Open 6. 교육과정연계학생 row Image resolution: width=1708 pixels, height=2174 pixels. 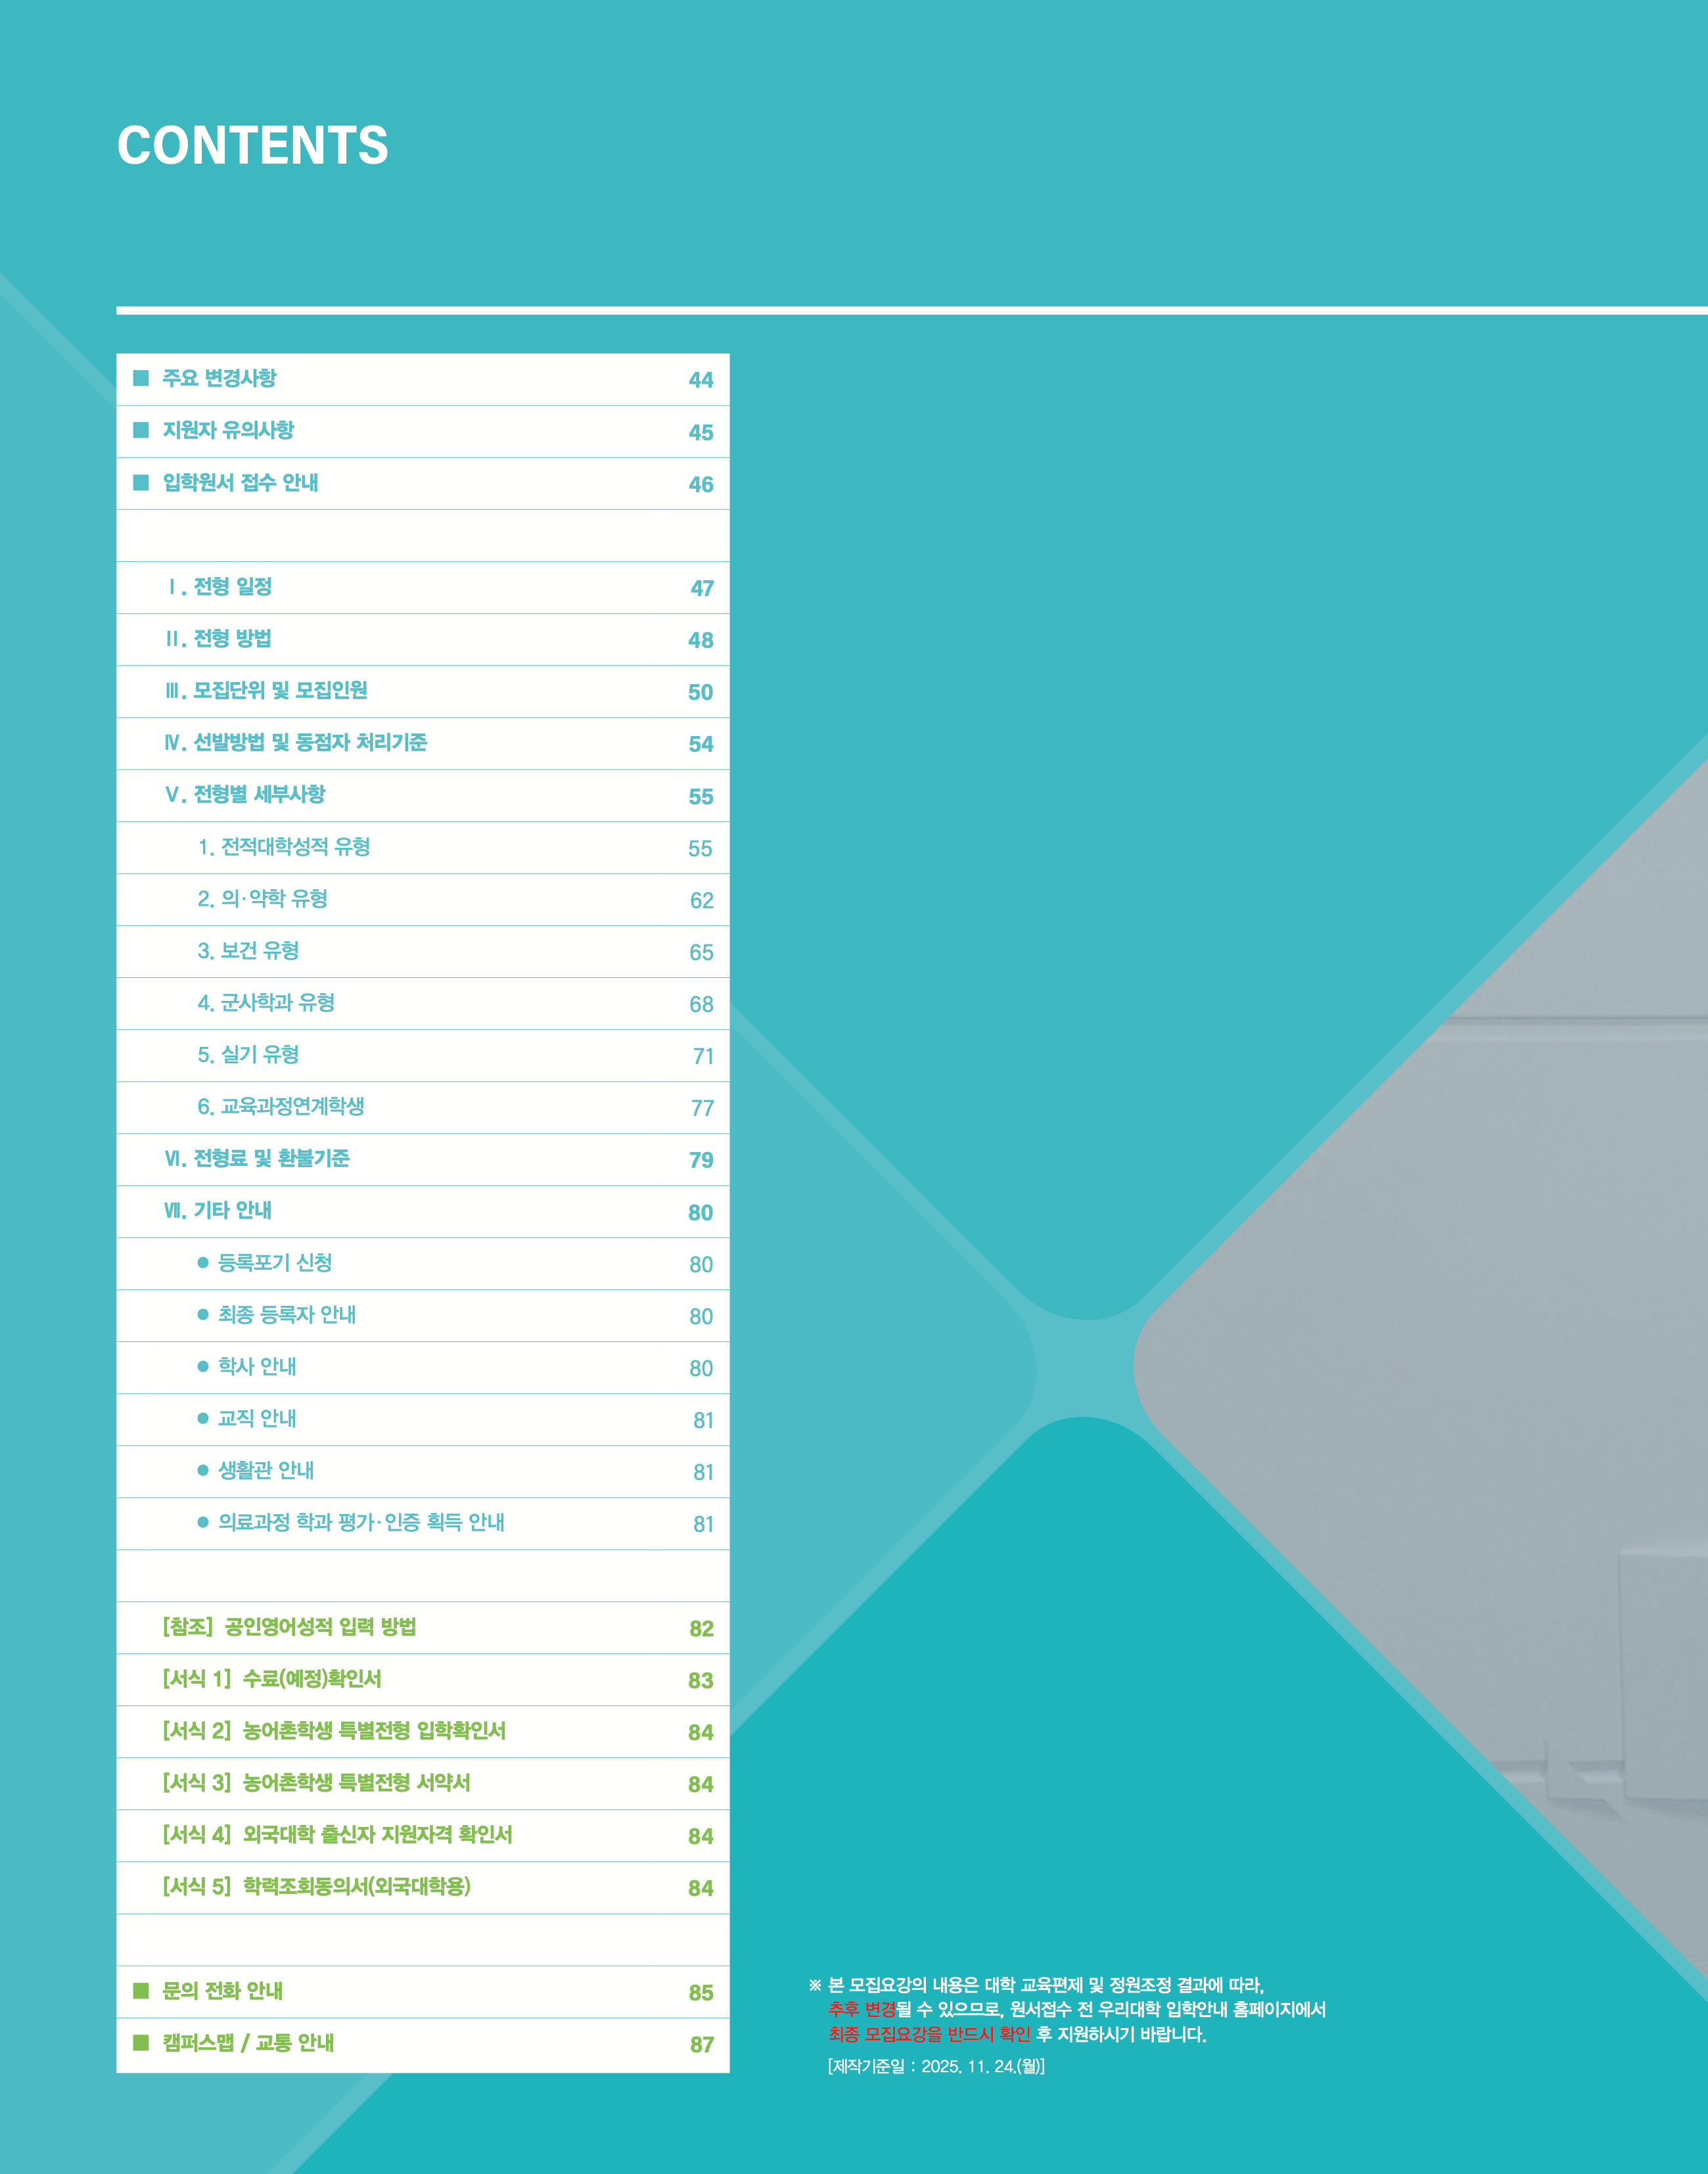pyautogui.click(x=422, y=1107)
